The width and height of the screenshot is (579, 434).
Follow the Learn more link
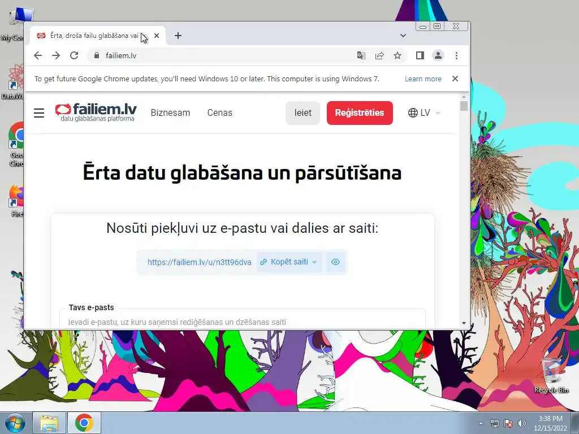pyautogui.click(x=423, y=79)
